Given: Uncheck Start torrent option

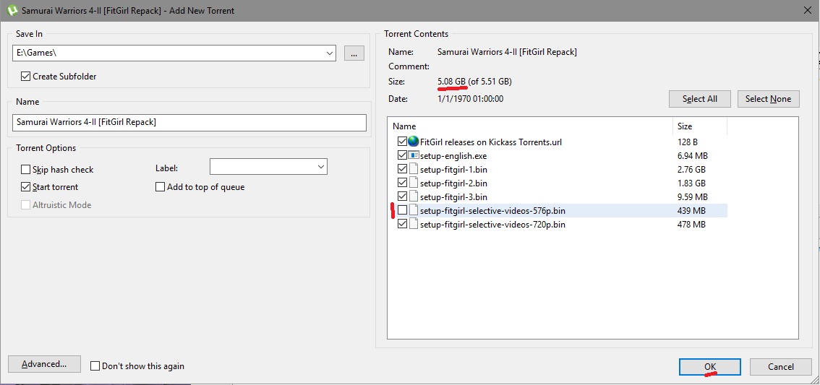Looking at the screenshot, I should pos(25,186).
